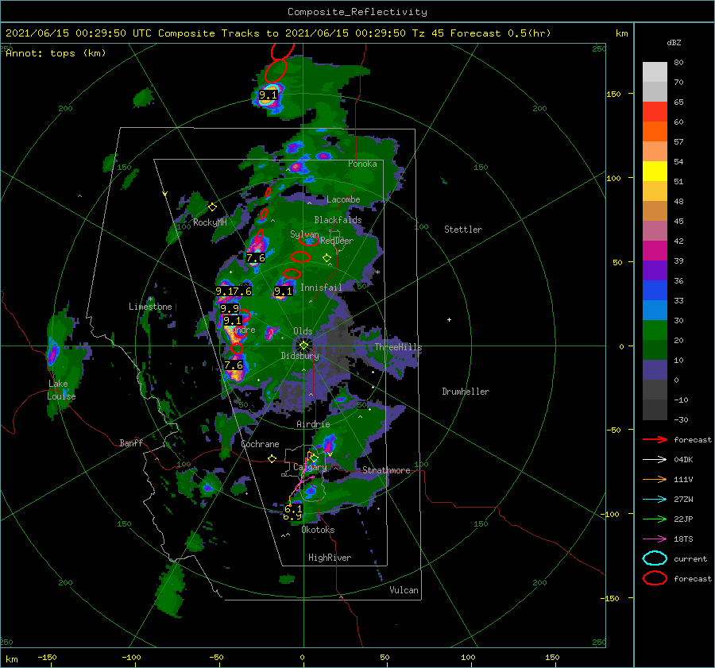
Task: Click the red forecast arrow legend icon
Action: point(655,439)
